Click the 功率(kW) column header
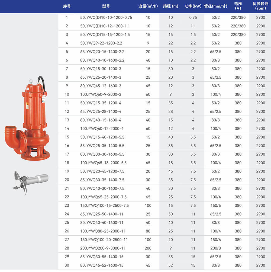Image resolution: width=271 pixels, height=272 pixels. [x=193, y=7]
